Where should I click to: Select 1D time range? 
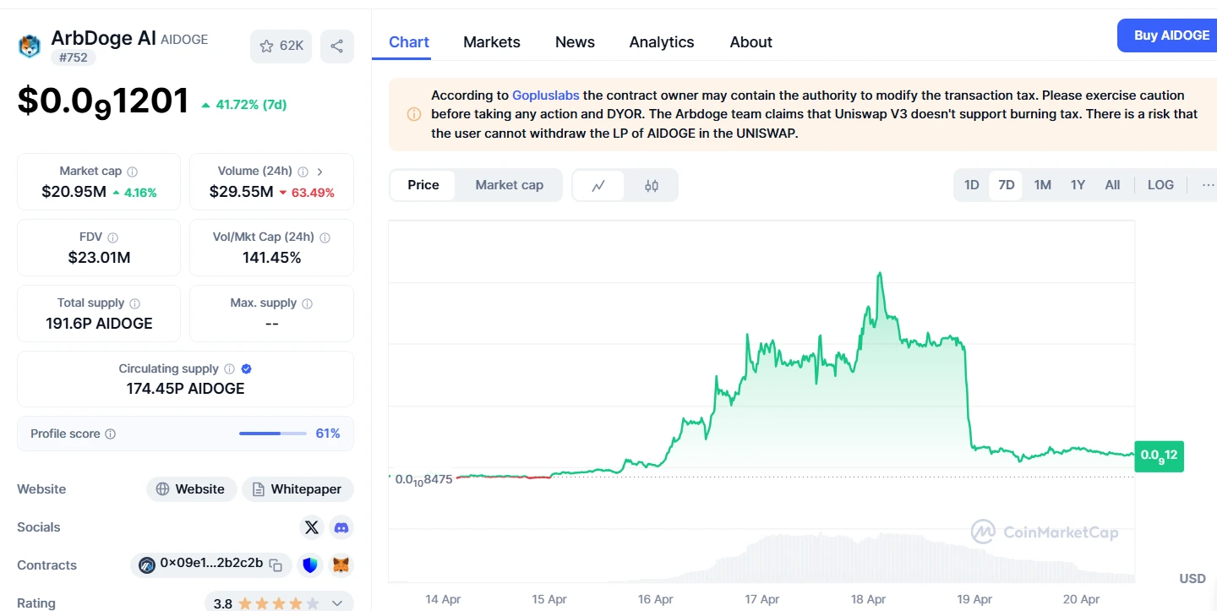[x=972, y=185]
